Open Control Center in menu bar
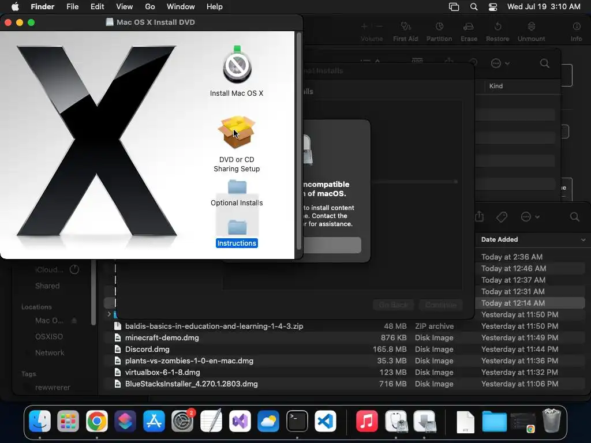The image size is (591, 443). click(493, 7)
